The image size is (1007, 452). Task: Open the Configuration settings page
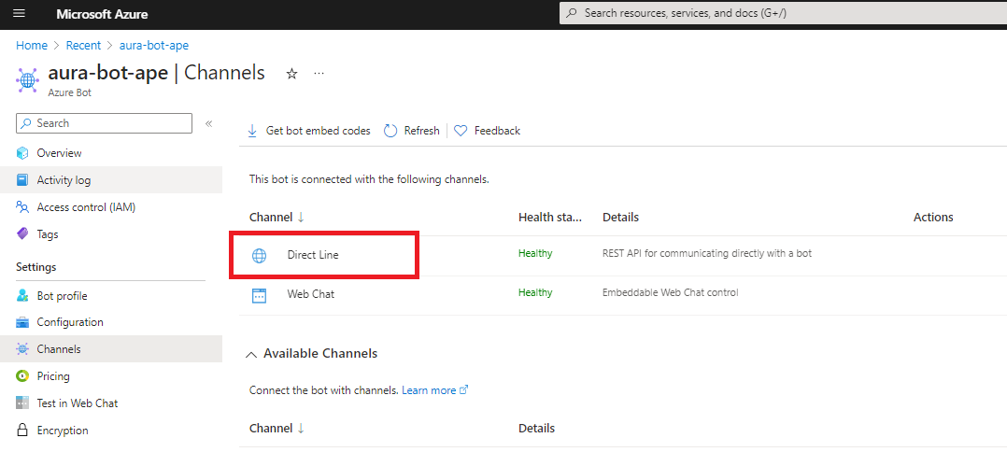click(70, 322)
